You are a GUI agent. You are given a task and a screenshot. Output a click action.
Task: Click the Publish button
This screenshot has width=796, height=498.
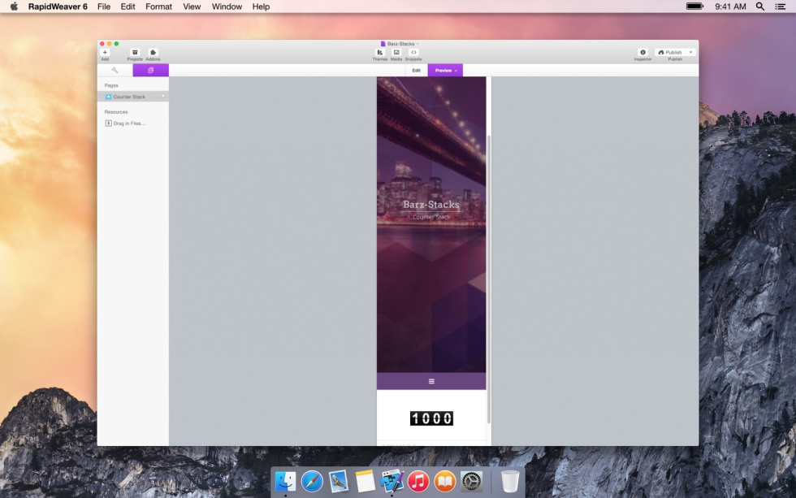pyautogui.click(x=670, y=52)
